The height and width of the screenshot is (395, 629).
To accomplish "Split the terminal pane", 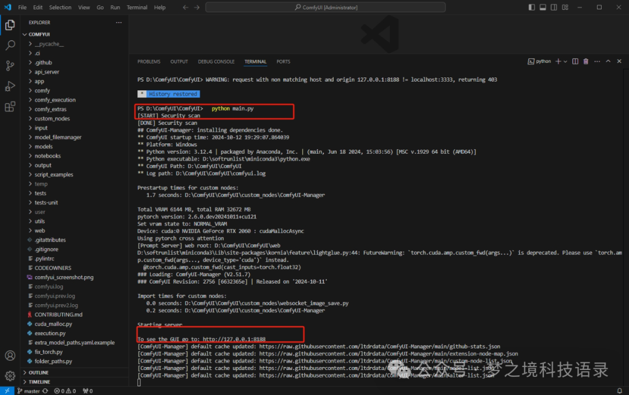I will 575,61.
